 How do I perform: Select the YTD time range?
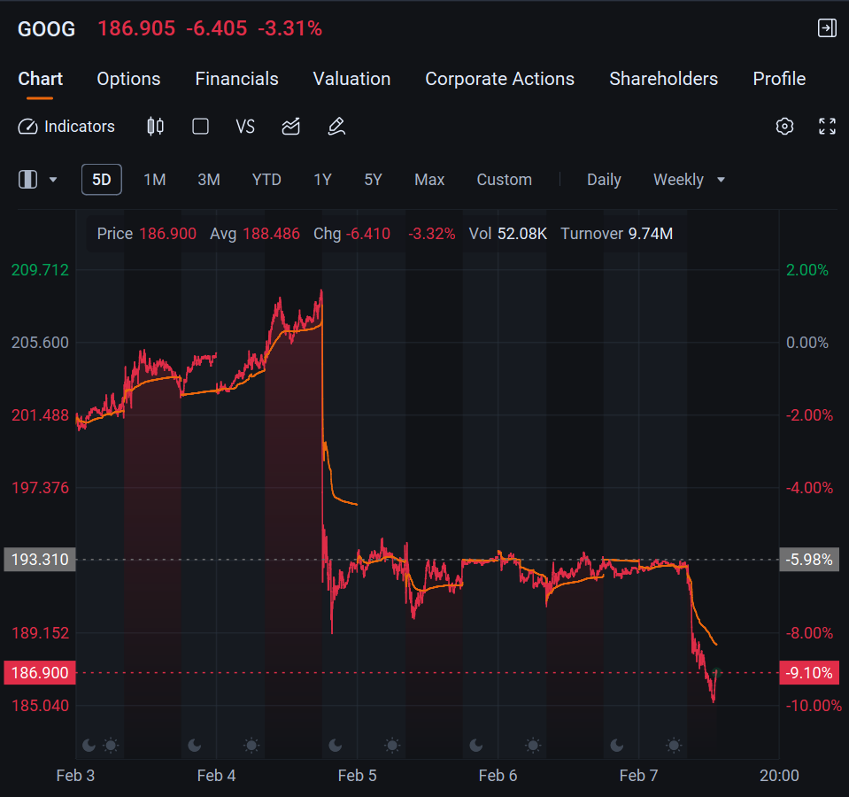tap(266, 180)
